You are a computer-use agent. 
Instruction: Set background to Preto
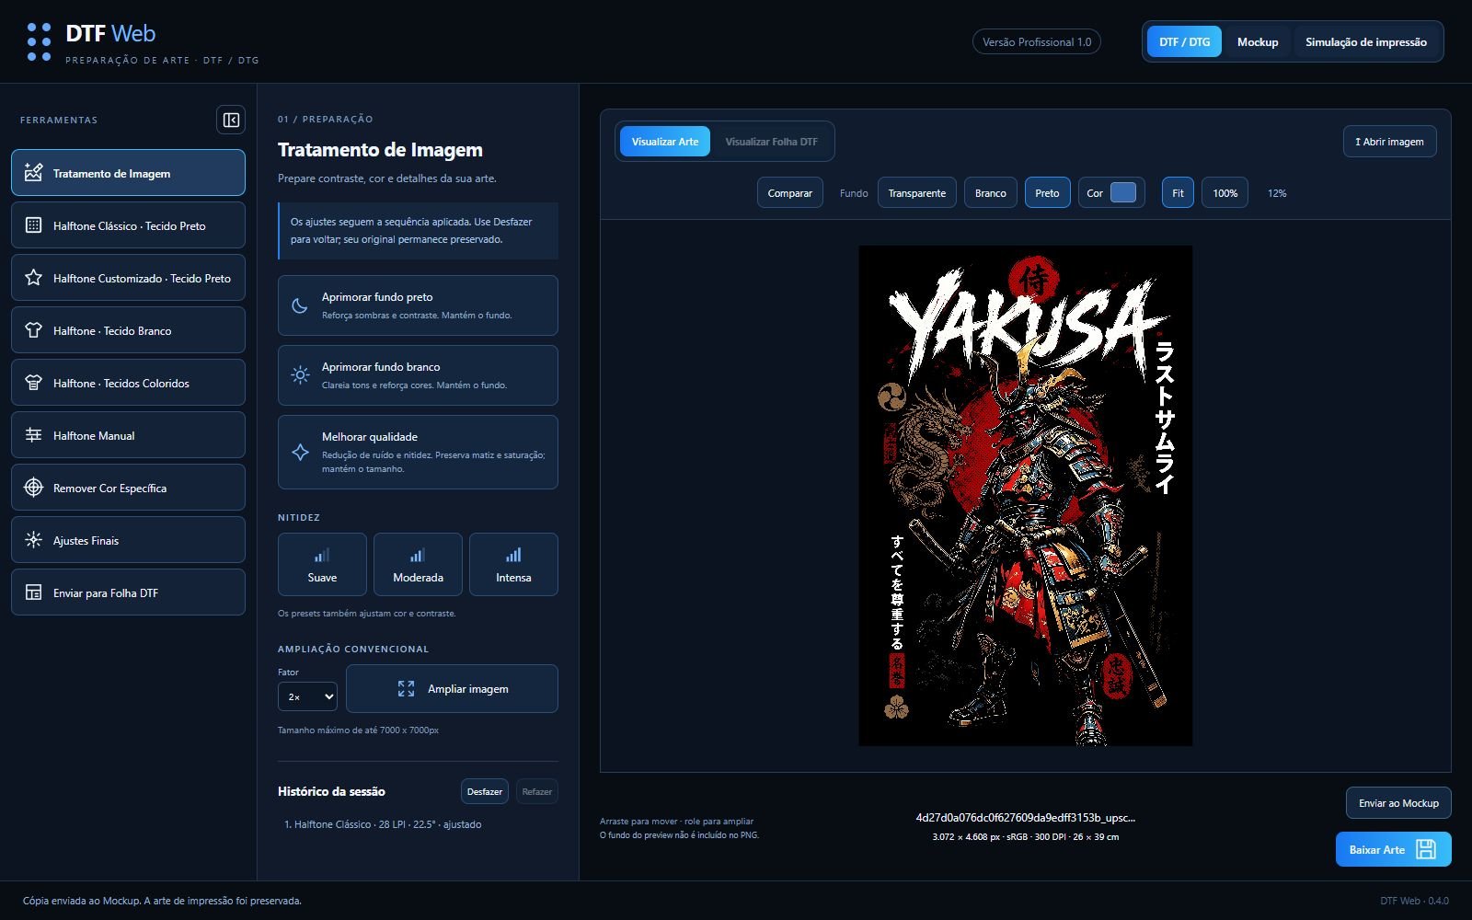coord(1047,193)
